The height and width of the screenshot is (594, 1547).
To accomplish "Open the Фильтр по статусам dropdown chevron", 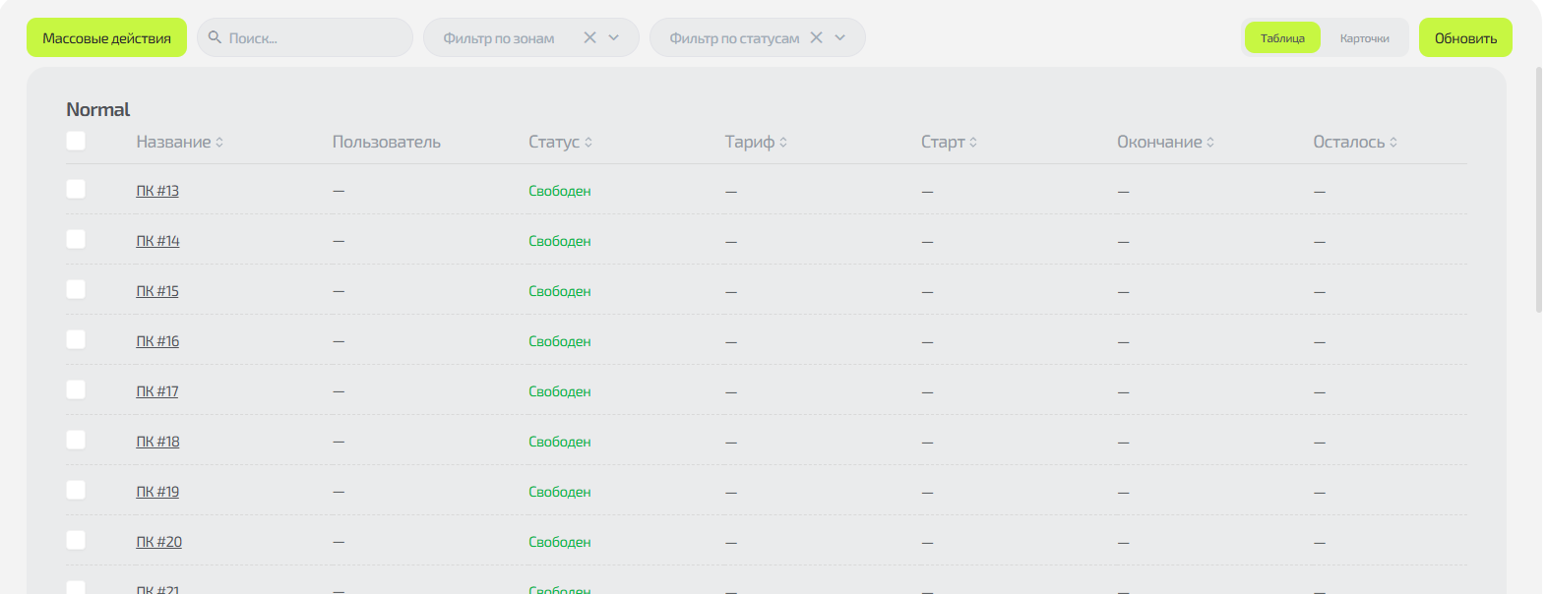I will (x=840, y=37).
